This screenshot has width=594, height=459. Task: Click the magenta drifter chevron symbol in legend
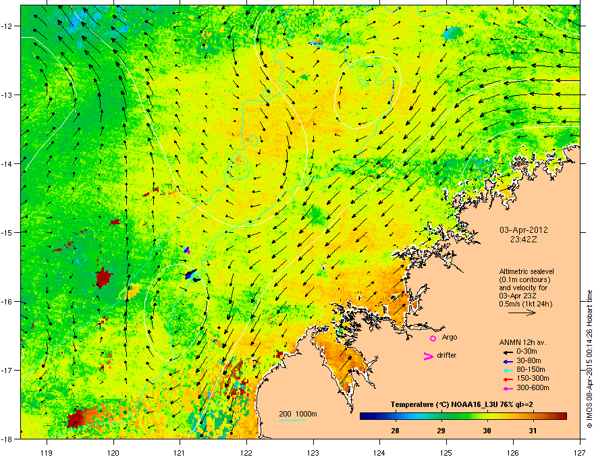(x=429, y=356)
